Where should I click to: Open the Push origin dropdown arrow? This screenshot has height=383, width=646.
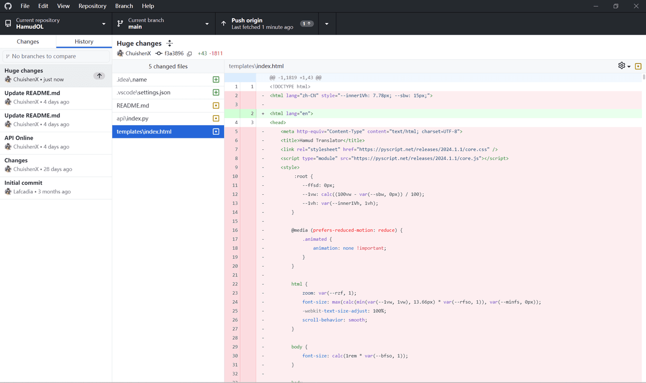327,24
